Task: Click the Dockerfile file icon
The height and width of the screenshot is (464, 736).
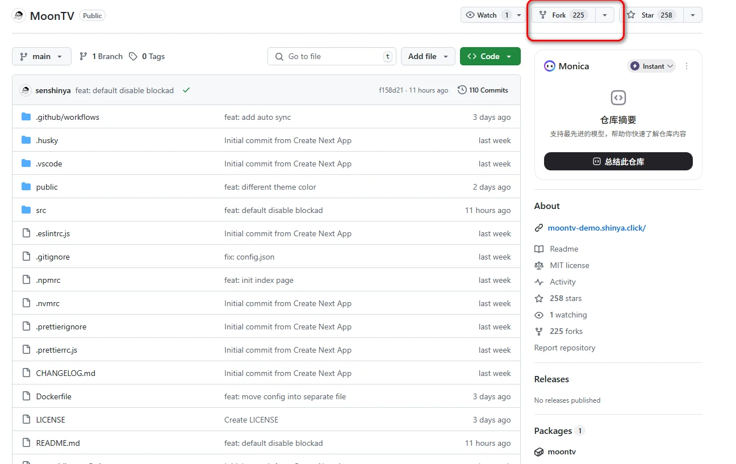Action: [26, 396]
